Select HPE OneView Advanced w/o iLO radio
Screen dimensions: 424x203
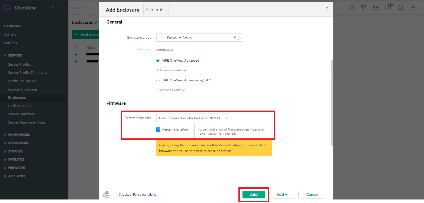coord(158,80)
